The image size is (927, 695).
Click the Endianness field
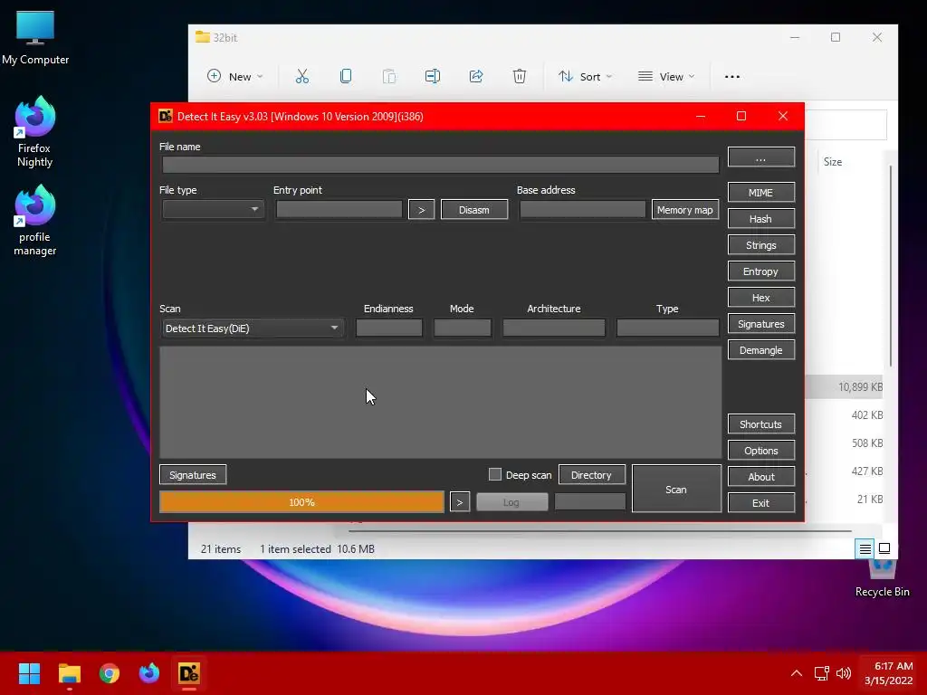click(389, 328)
